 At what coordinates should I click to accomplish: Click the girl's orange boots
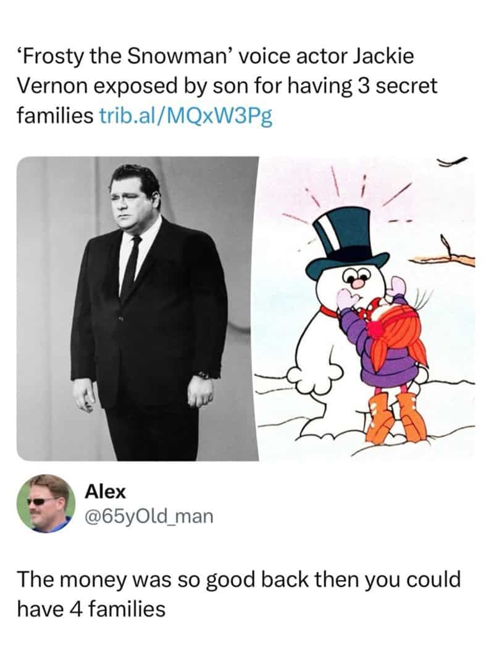(396, 417)
